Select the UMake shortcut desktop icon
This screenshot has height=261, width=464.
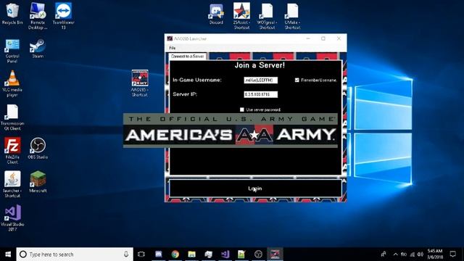point(292,16)
